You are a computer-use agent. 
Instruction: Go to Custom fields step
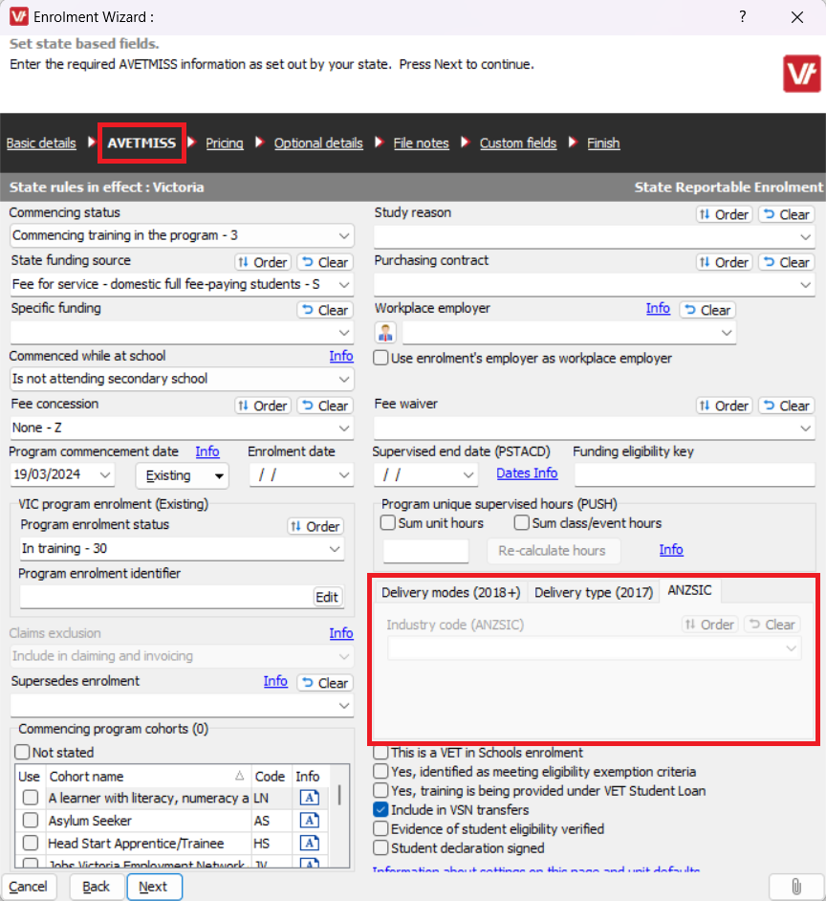click(x=518, y=143)
